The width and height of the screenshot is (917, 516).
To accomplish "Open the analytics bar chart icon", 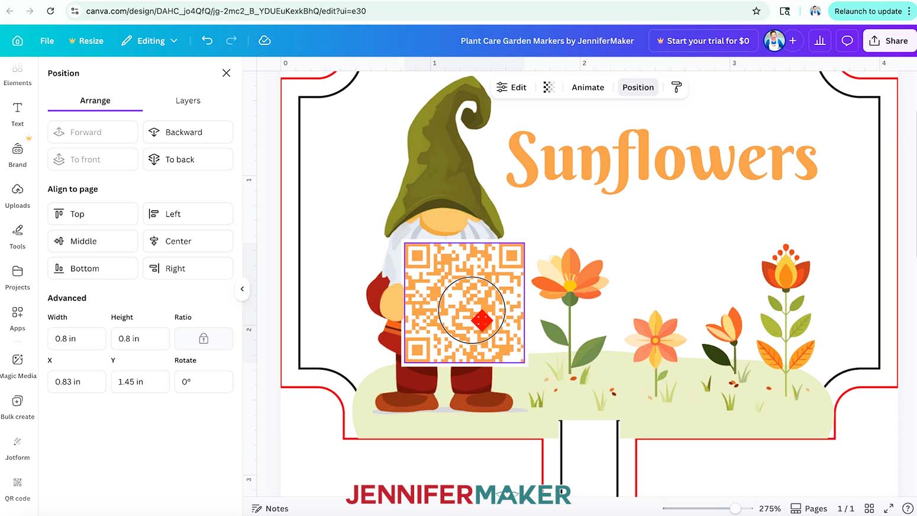I will (x=820, y=41).
